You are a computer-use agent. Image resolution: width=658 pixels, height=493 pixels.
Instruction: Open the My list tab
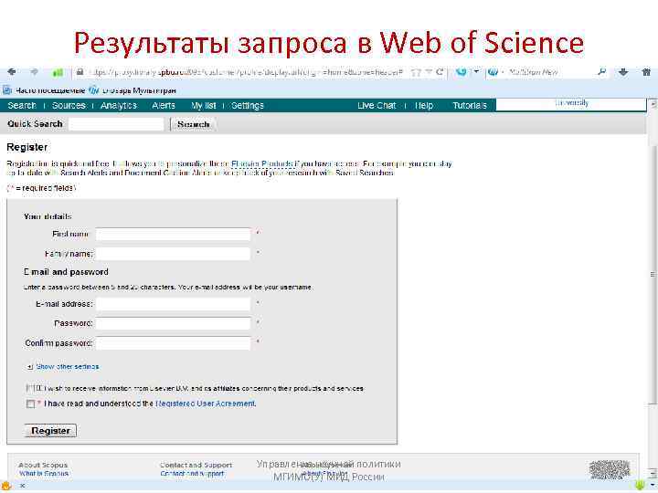[204, 106]
